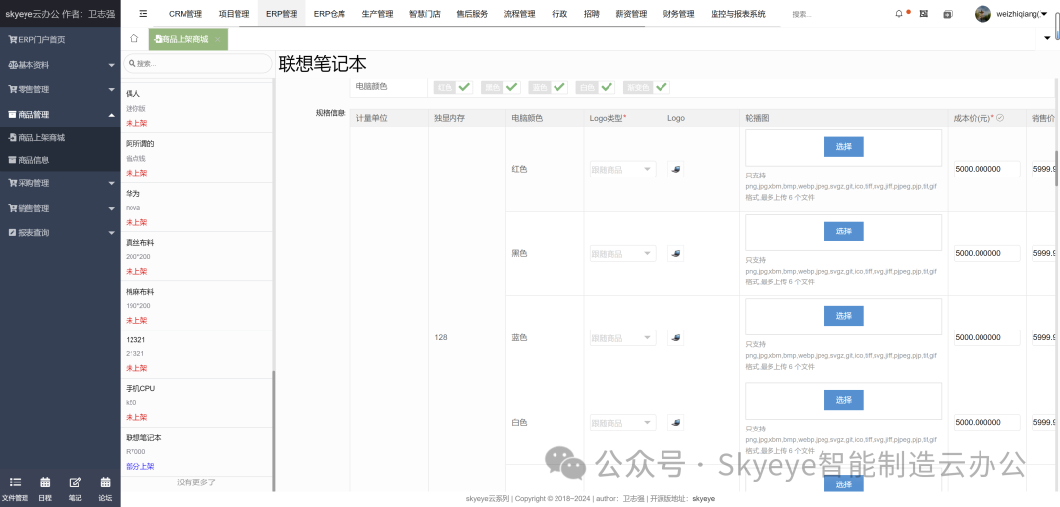The width and height of the screenshot is (1060, 507).
Task: Select 华为 nova in product list
Action: pos(196,207)
